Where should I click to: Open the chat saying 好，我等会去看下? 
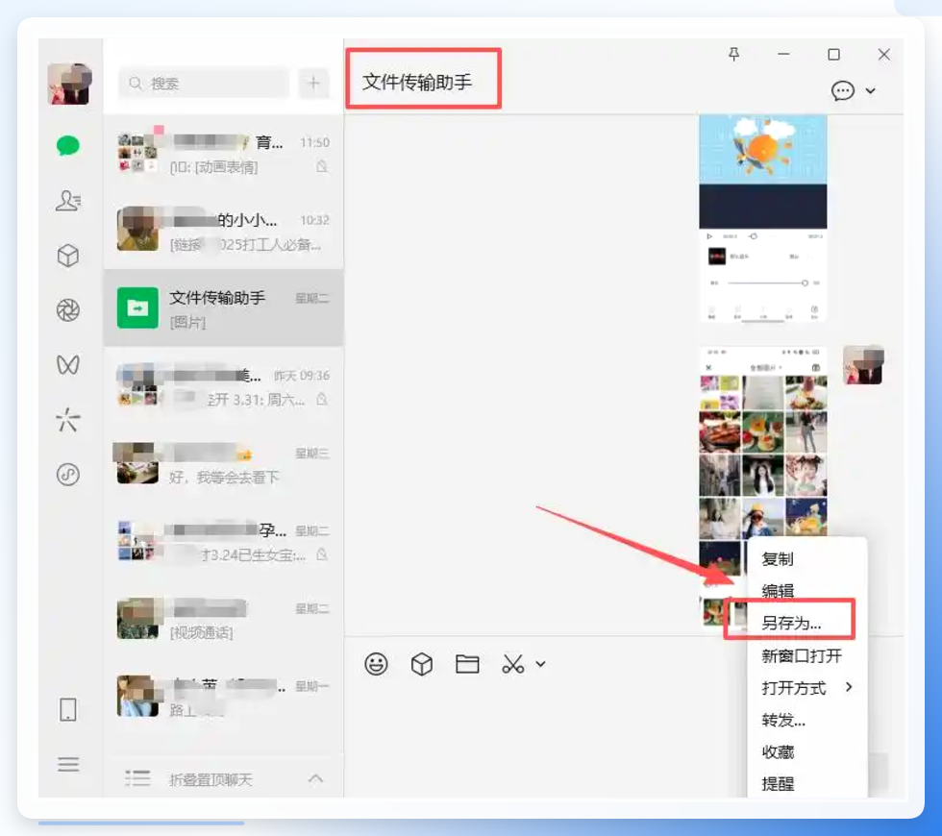223,463
